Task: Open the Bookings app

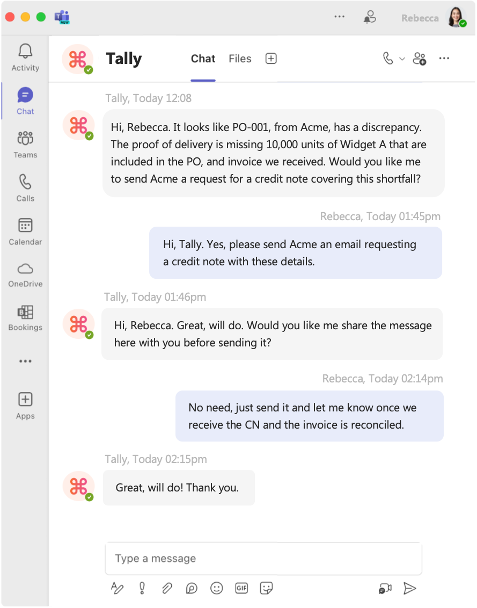Action: [x=25, y=317]
